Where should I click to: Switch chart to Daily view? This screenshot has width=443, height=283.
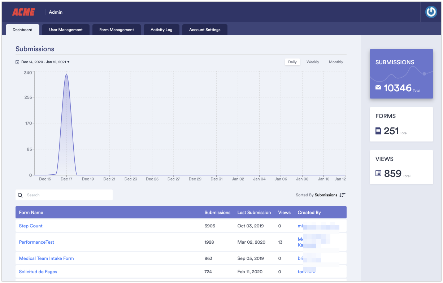click(292, 62)
